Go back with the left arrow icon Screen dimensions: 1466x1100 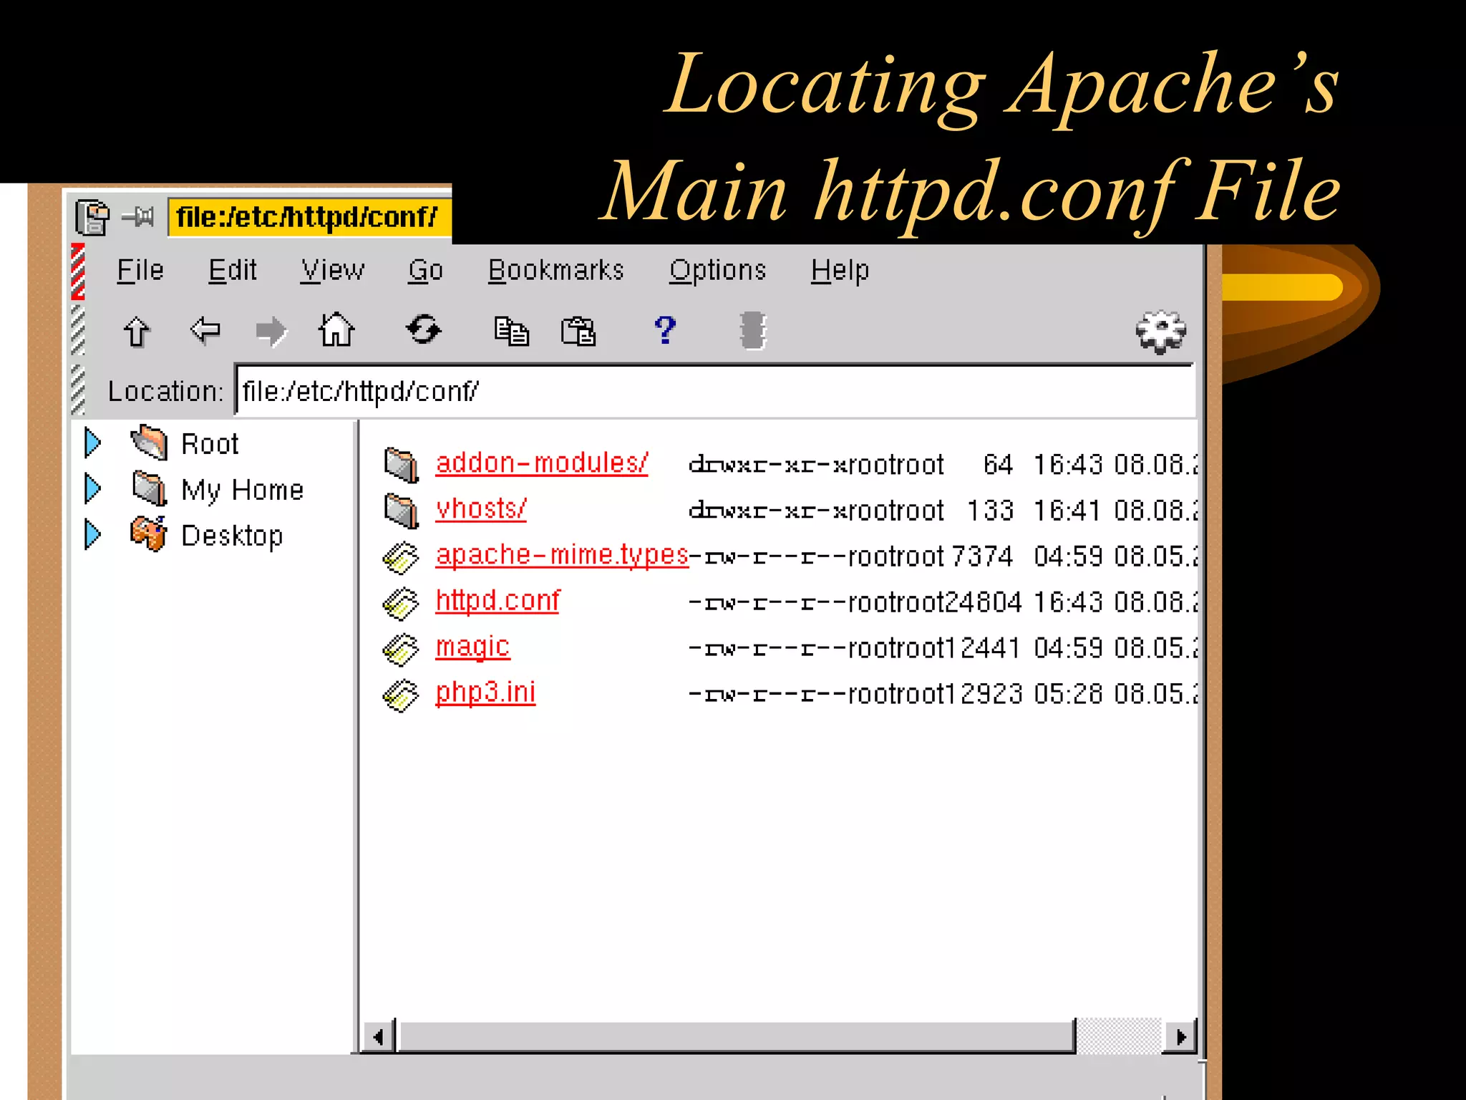coord(205,330)
